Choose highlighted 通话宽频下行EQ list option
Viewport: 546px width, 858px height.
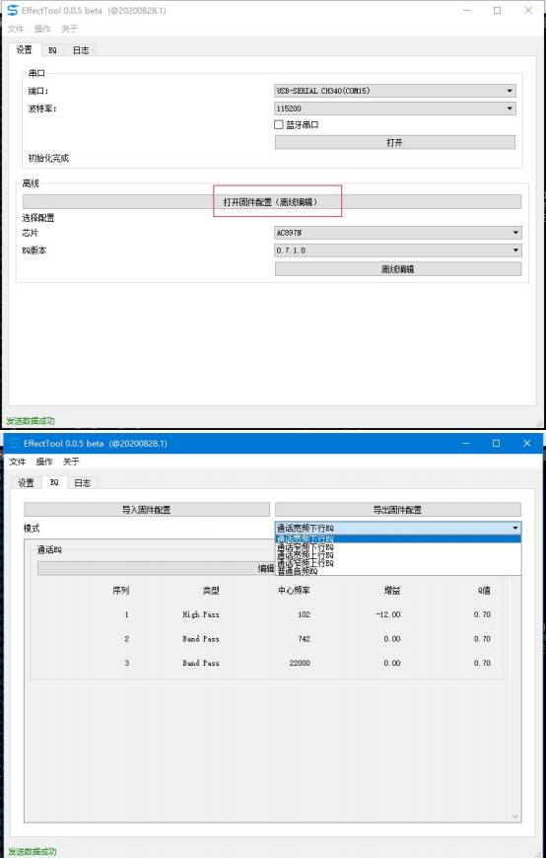pyautogui.click(x=398, y=539)
